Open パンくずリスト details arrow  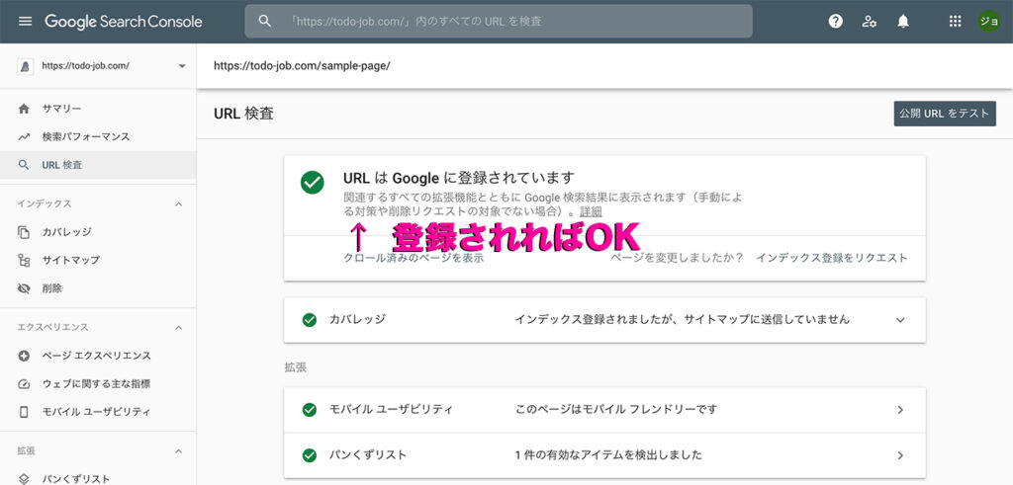coord(900,455)
